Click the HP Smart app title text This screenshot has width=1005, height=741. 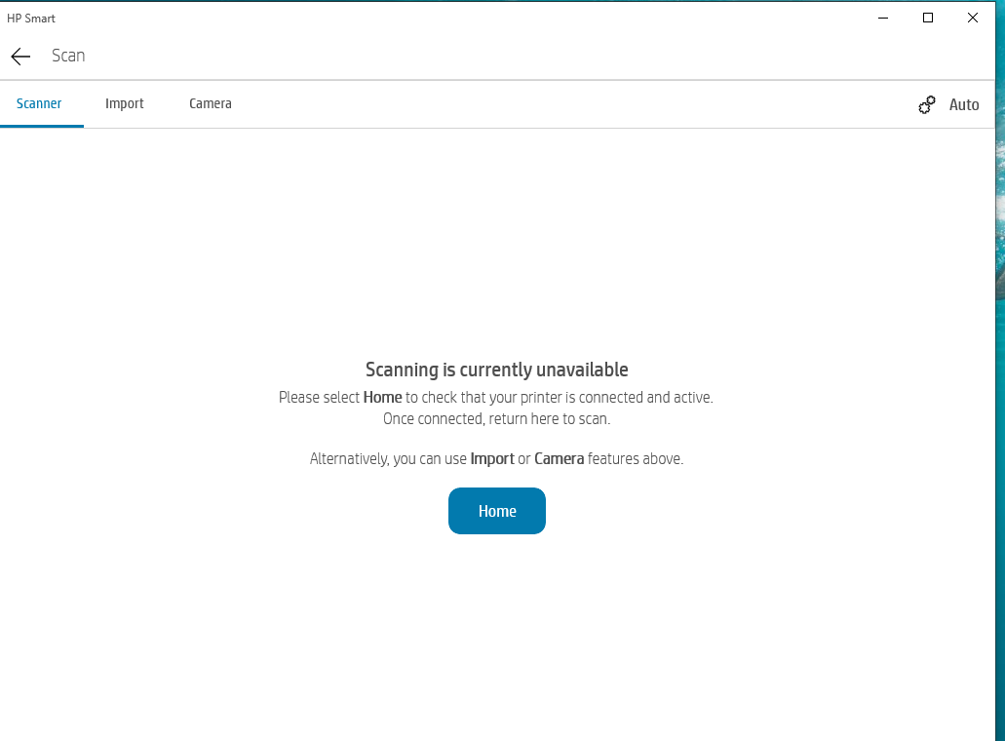(30, 18)
